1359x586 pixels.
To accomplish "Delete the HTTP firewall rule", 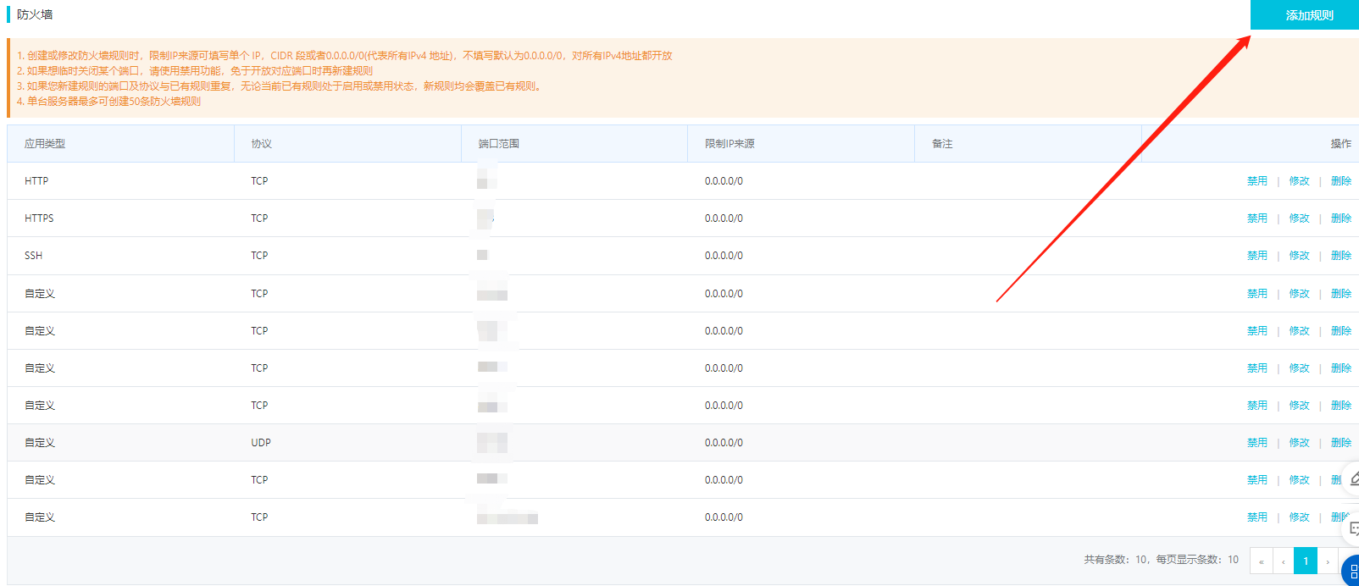I will click(x=1340, y=181).
